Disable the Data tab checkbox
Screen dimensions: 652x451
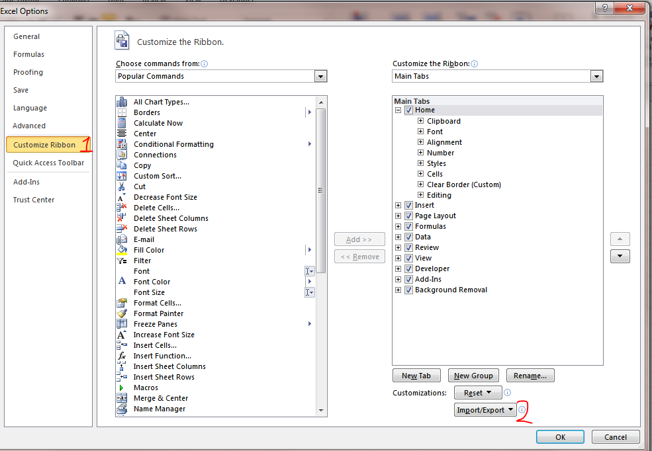click(x=408, y=237)
